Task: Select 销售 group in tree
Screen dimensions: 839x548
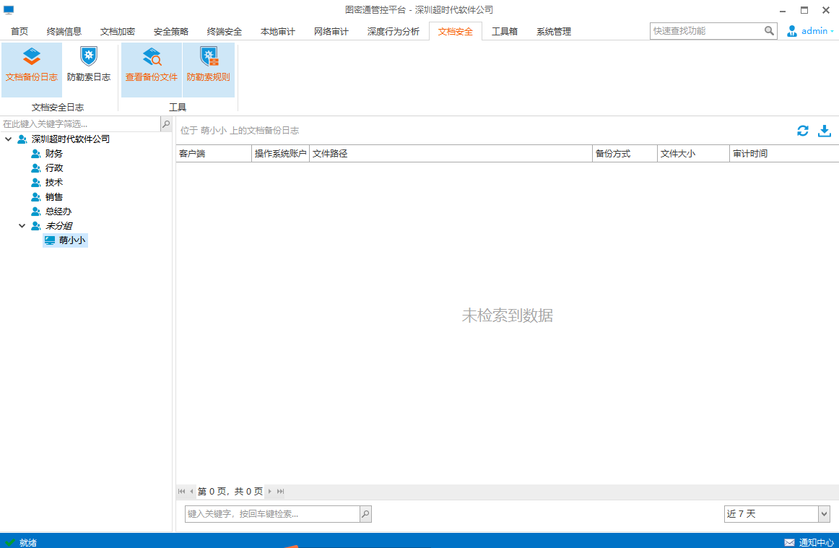Action: pos(54,197)
